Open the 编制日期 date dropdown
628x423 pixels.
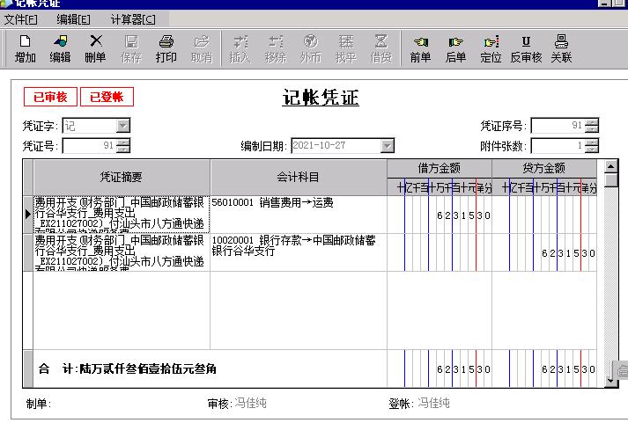point(387,146)
